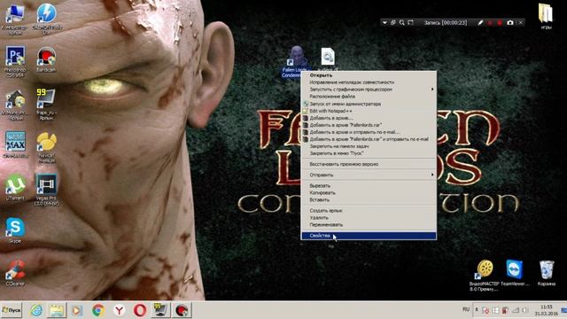This screenshot has height=319, width=567.
Task: Expand the 'Запустить с графическим процессором' submenu arrow
Action: [x=432, y=89]
